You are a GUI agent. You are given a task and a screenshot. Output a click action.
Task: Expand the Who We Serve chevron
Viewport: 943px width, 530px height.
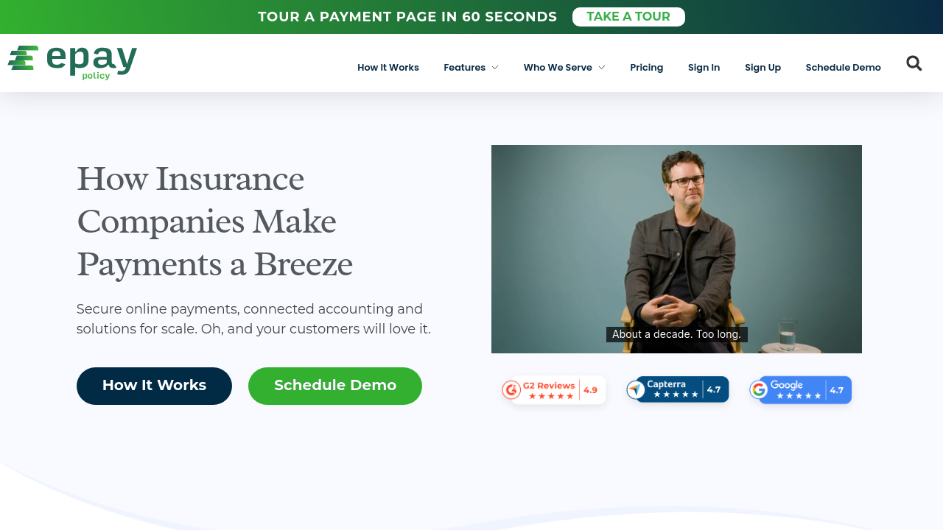(x=602, y=68)
